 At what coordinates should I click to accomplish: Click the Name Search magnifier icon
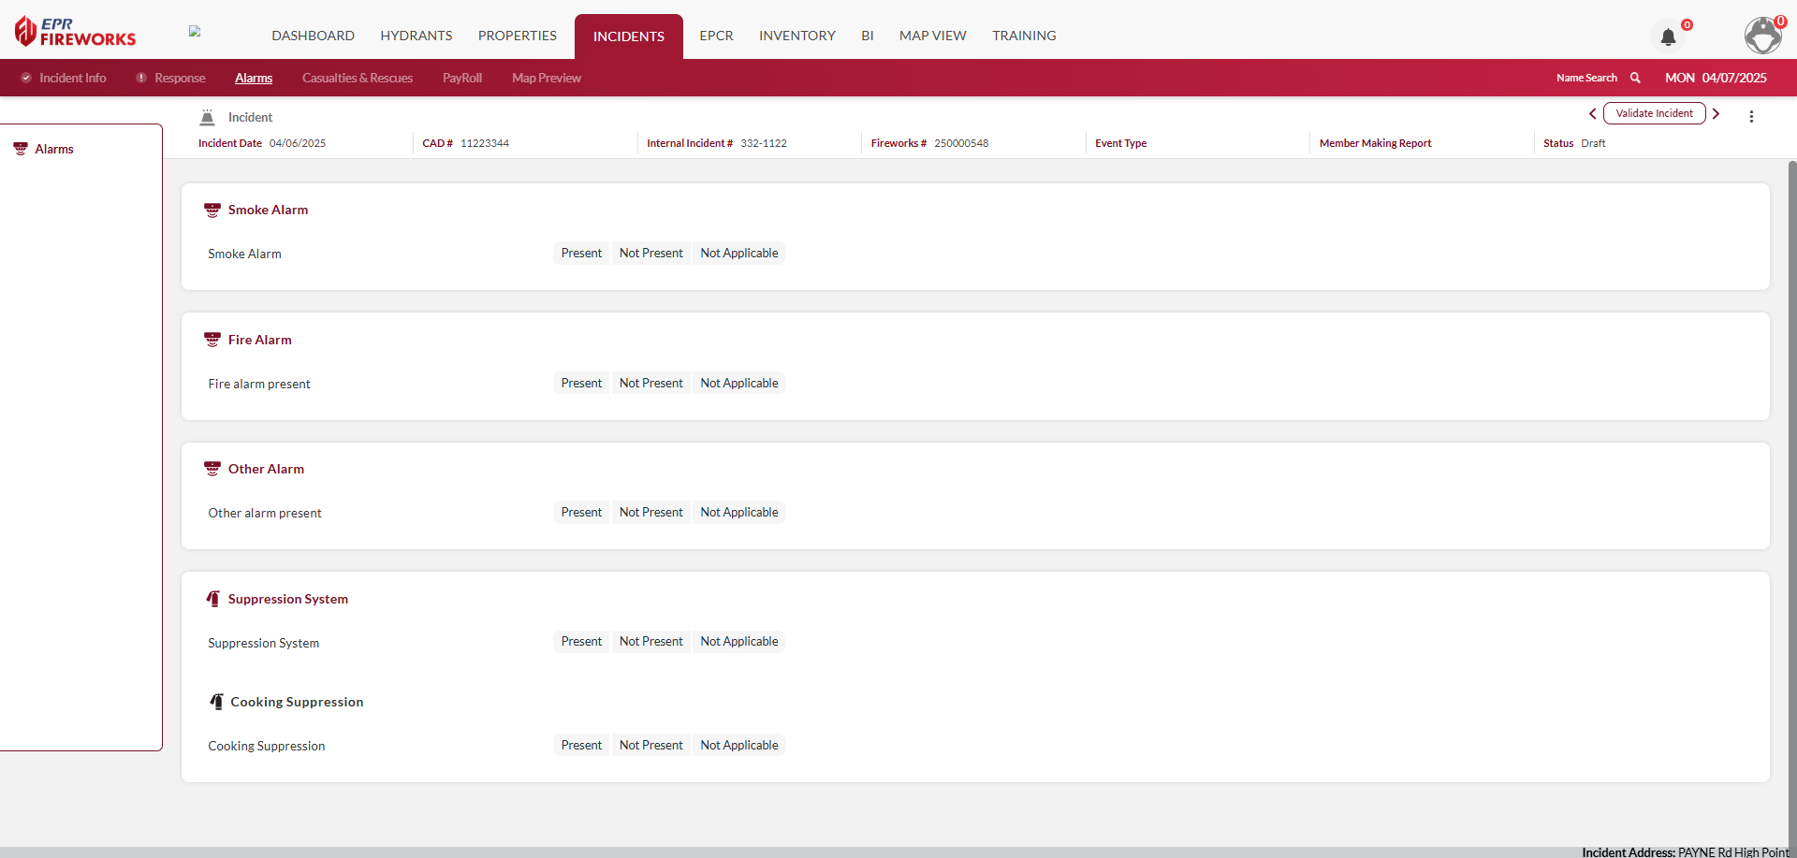[1635, 78]
